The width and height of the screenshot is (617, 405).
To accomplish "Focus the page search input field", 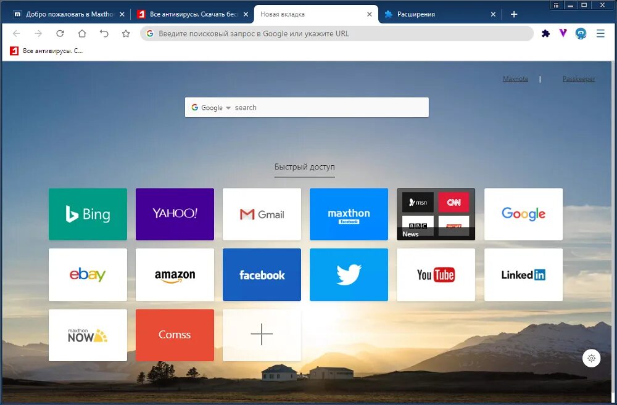I will [329, 107].
